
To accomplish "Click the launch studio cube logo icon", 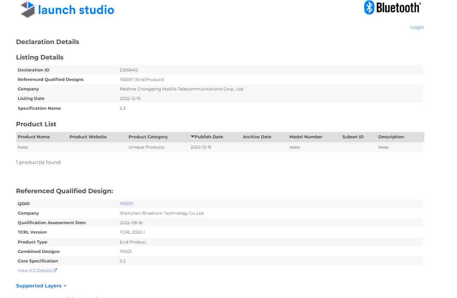I will (x=28, y=9).
